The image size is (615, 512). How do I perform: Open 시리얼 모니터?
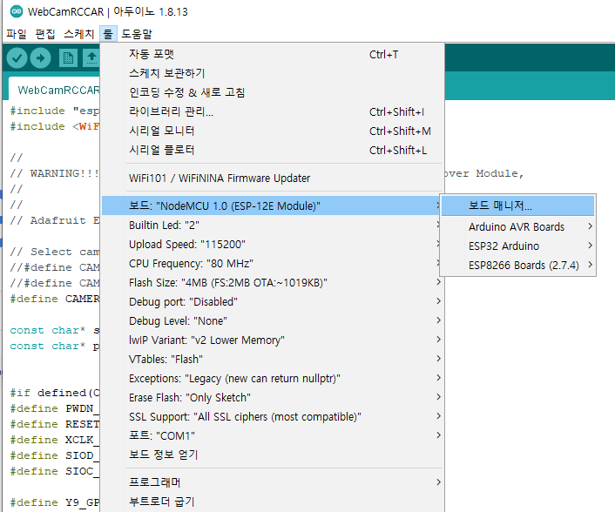pyautogui.click(x=273, y=131)
